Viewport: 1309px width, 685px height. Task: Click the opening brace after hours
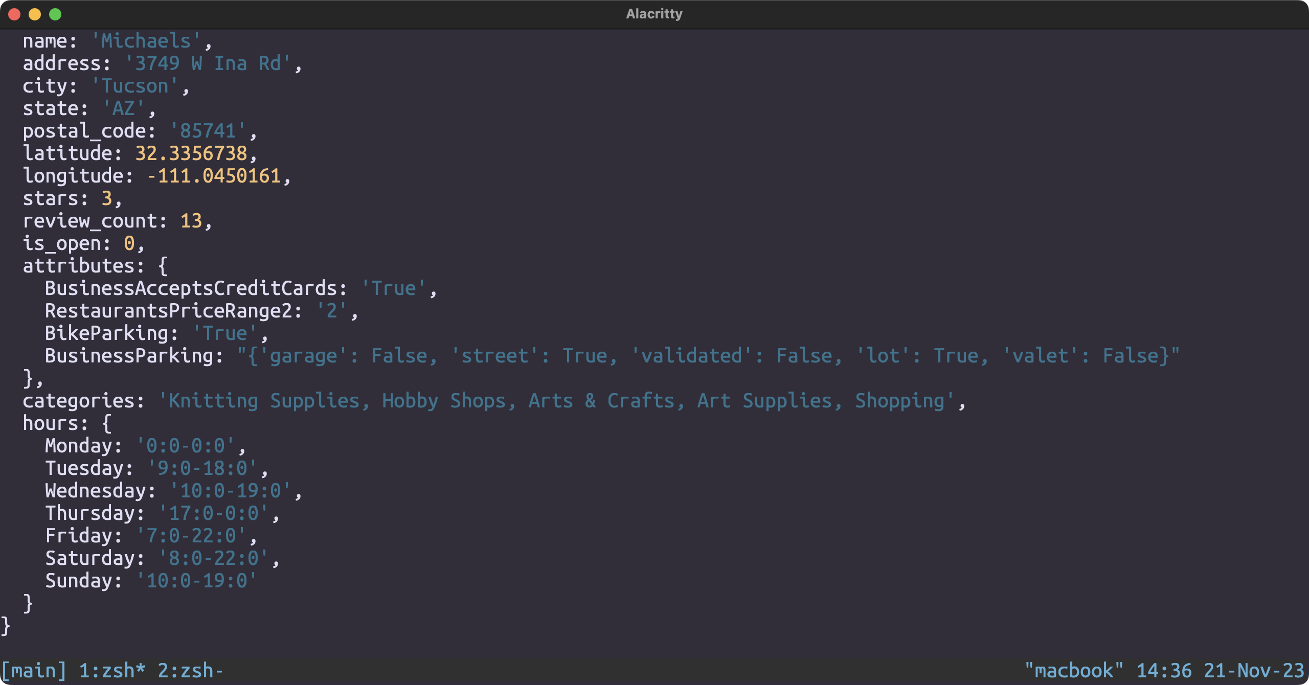coord(106,423)
